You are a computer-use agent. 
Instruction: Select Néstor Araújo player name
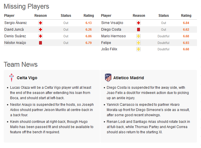[15, 43]
